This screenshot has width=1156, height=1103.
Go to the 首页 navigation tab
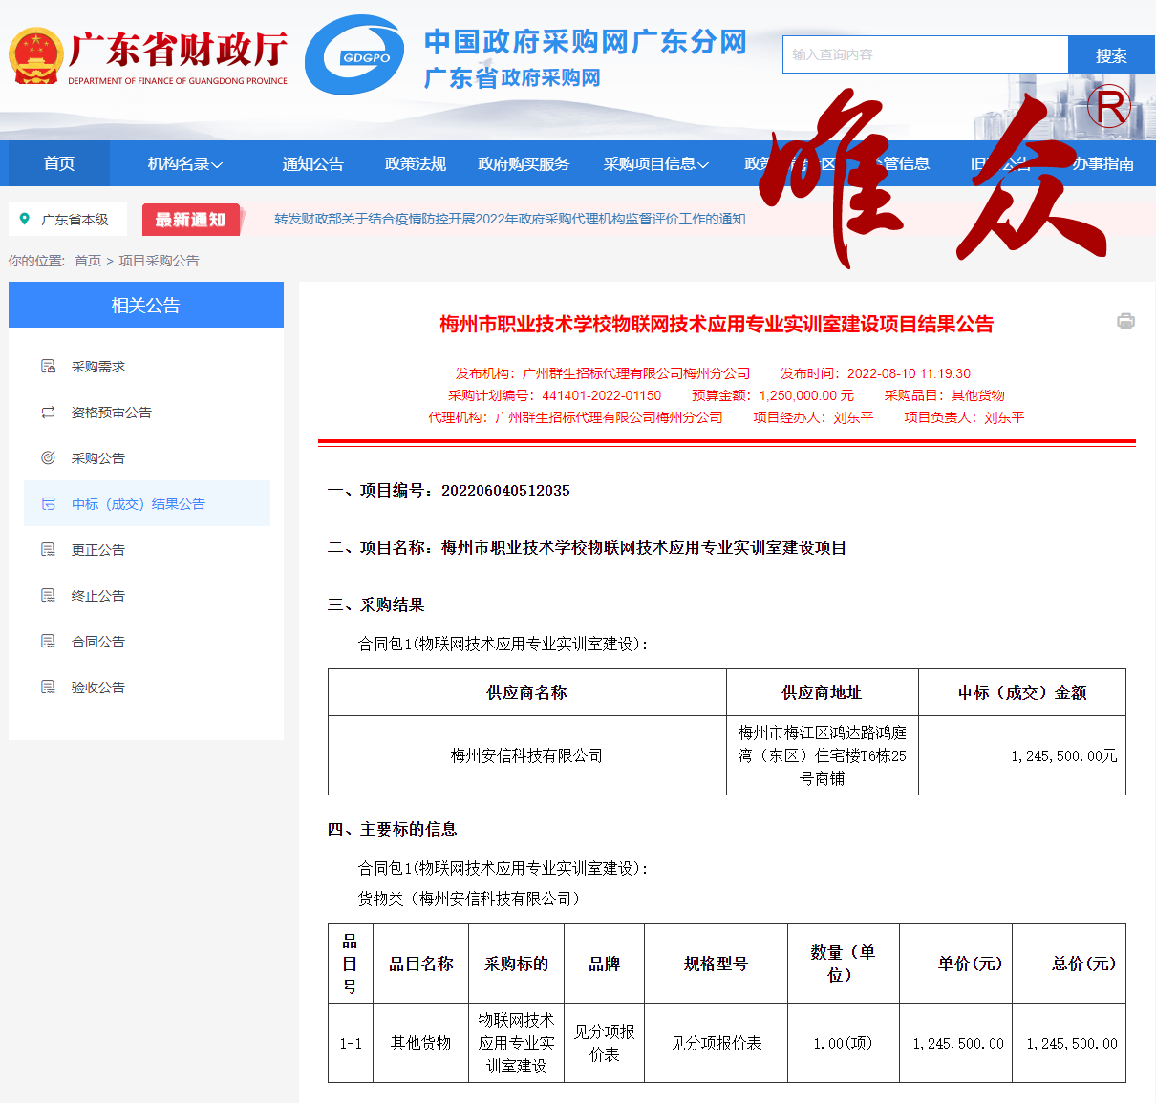click(x=59, y=164)
